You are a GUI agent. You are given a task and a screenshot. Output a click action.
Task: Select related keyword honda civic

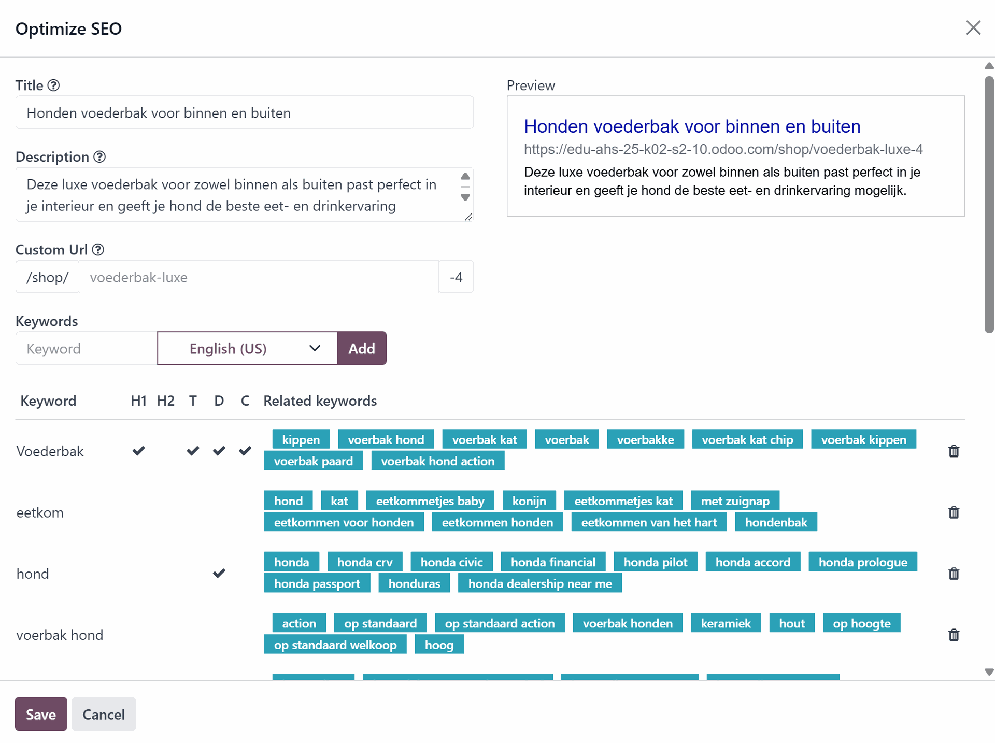(451, 562)
